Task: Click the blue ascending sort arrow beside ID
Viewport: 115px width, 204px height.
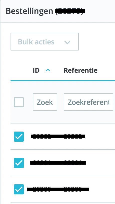Action: point(48,70)
